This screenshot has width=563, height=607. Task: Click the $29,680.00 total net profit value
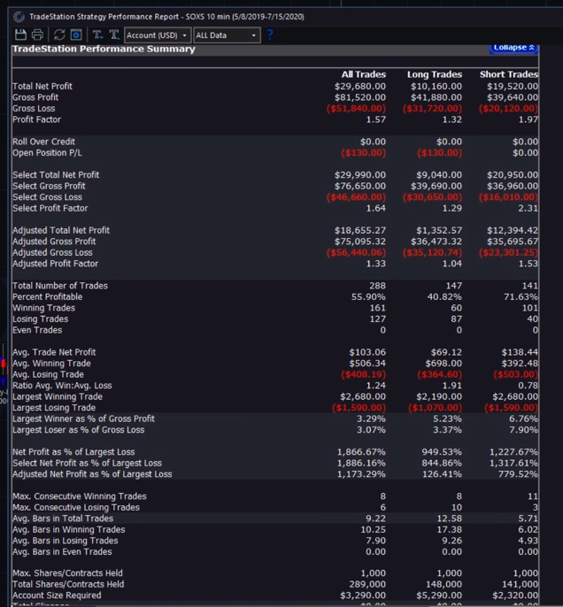pos(360,86)
